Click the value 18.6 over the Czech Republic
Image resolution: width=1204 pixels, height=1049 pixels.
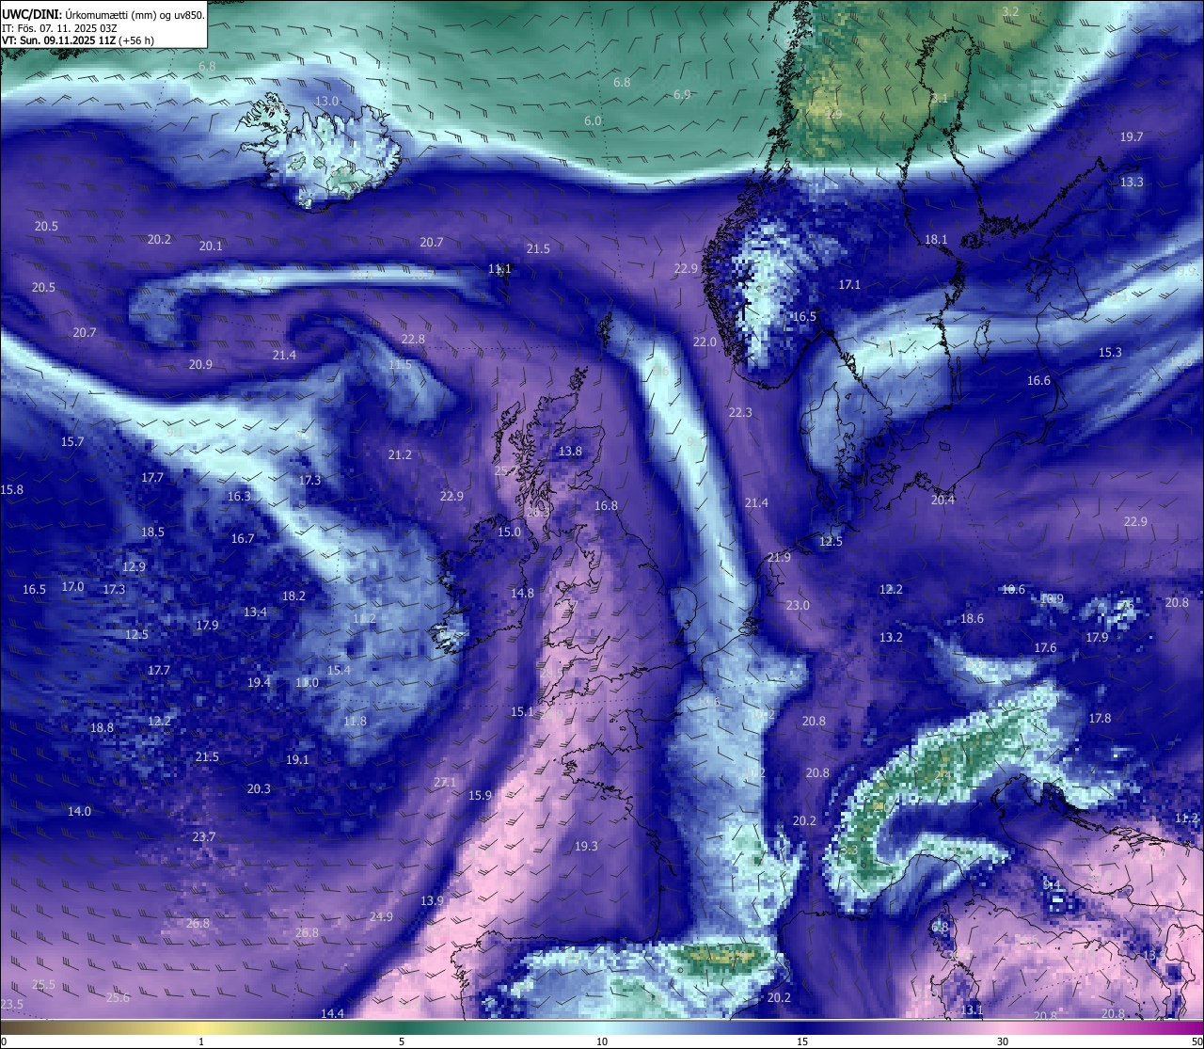click(972, 618)
